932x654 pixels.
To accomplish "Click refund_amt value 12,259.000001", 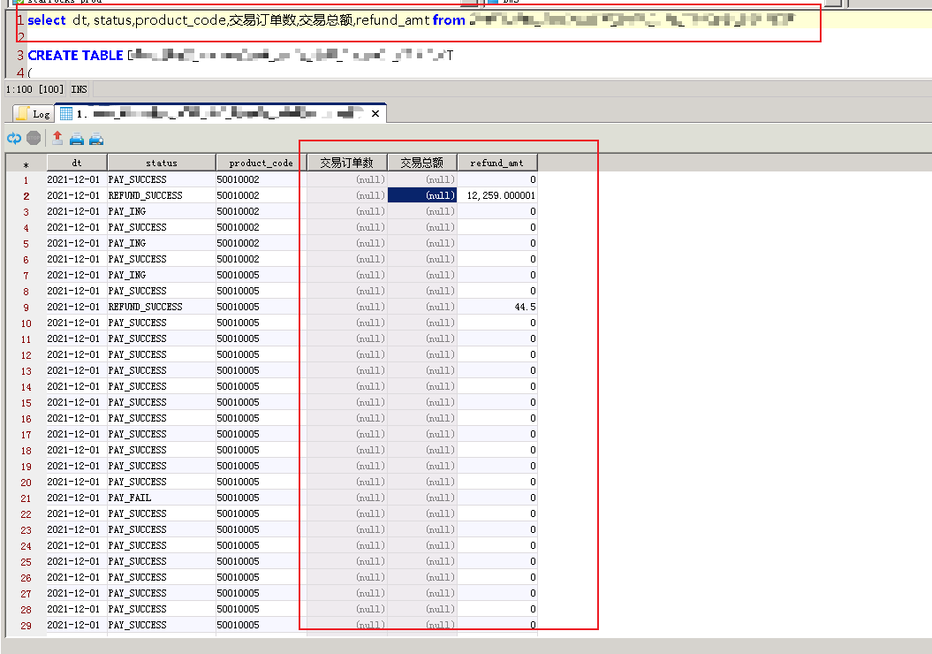I will pyautogui.click(x=501, y=195).
